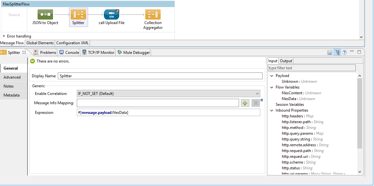Switch to the Configuration XML tab
This screenshot has height=186, width=374.
[72, 43]
